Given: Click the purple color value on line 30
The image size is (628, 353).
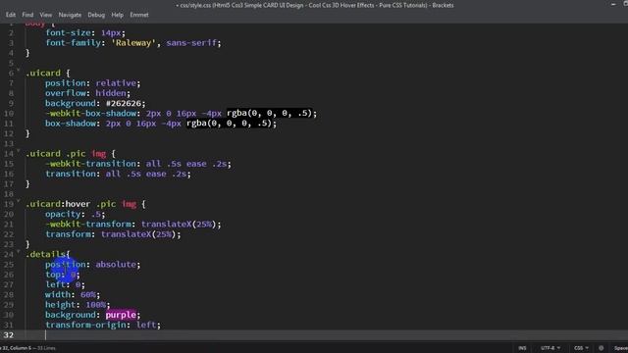Looking at the screenshot, I should (x=121, y=315).
